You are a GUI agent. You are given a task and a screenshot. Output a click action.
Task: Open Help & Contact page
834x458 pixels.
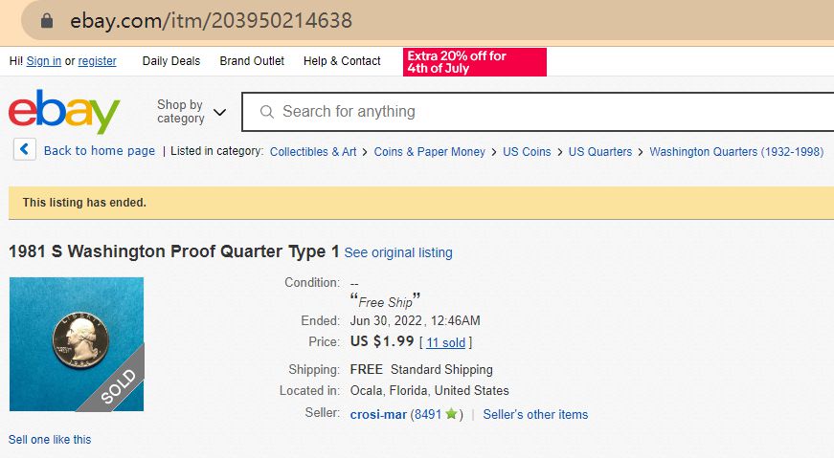click(342, 61)
